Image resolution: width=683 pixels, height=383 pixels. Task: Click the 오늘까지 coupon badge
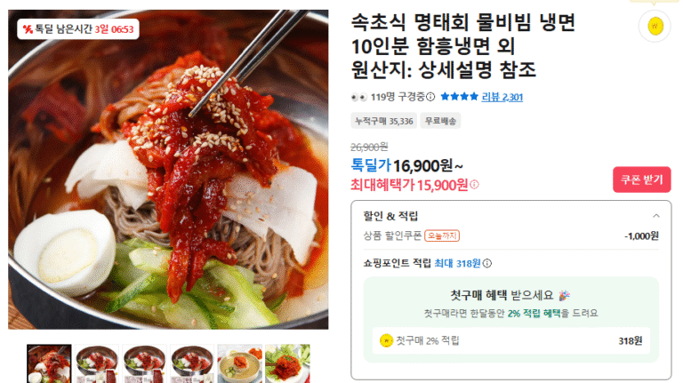pyautogui.click(x=442, y=235)
